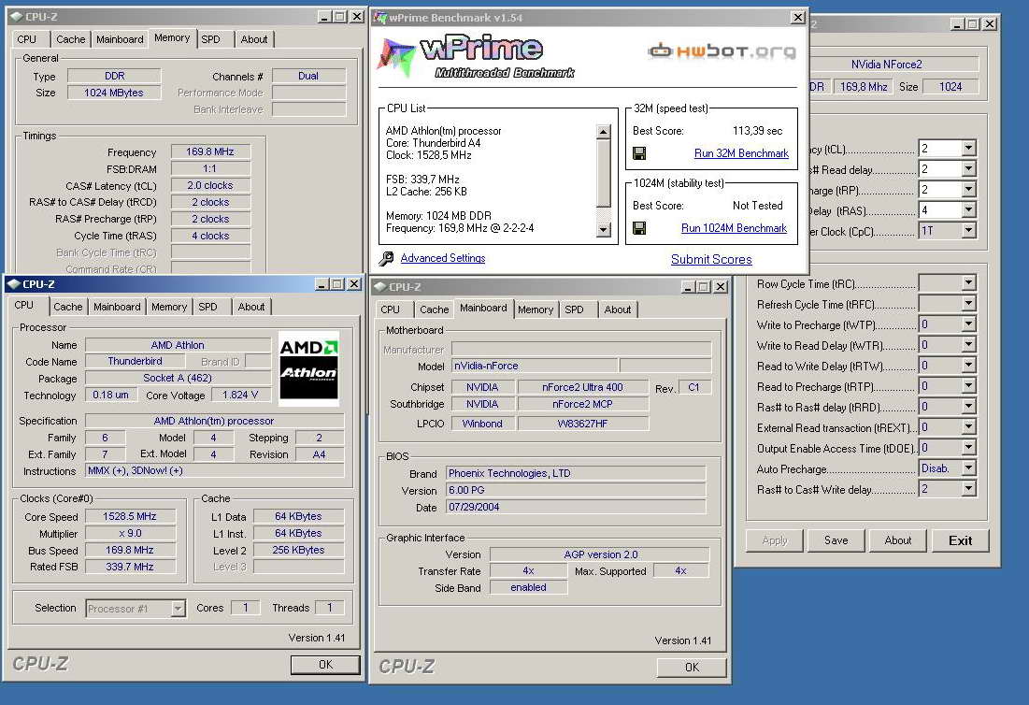Click the save icon under 1024M stability test
The image size is (1029, 705).
(639, 228)
